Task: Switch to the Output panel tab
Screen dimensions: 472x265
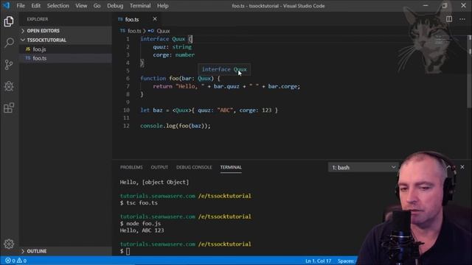Action: (x=159, y=167)
